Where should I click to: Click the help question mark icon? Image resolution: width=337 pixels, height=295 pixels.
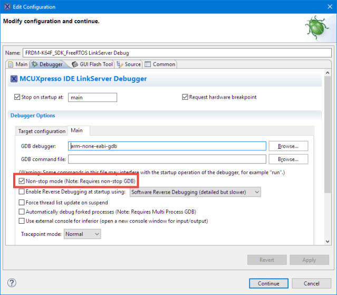pos(12,283)
